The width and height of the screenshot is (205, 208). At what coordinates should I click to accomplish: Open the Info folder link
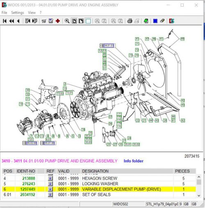click(133, 161)
